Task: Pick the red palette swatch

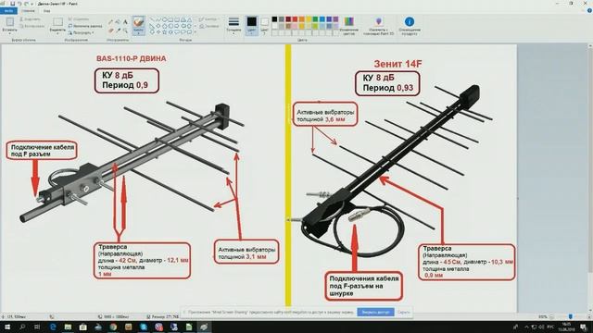Action: [x=295, y=19]
